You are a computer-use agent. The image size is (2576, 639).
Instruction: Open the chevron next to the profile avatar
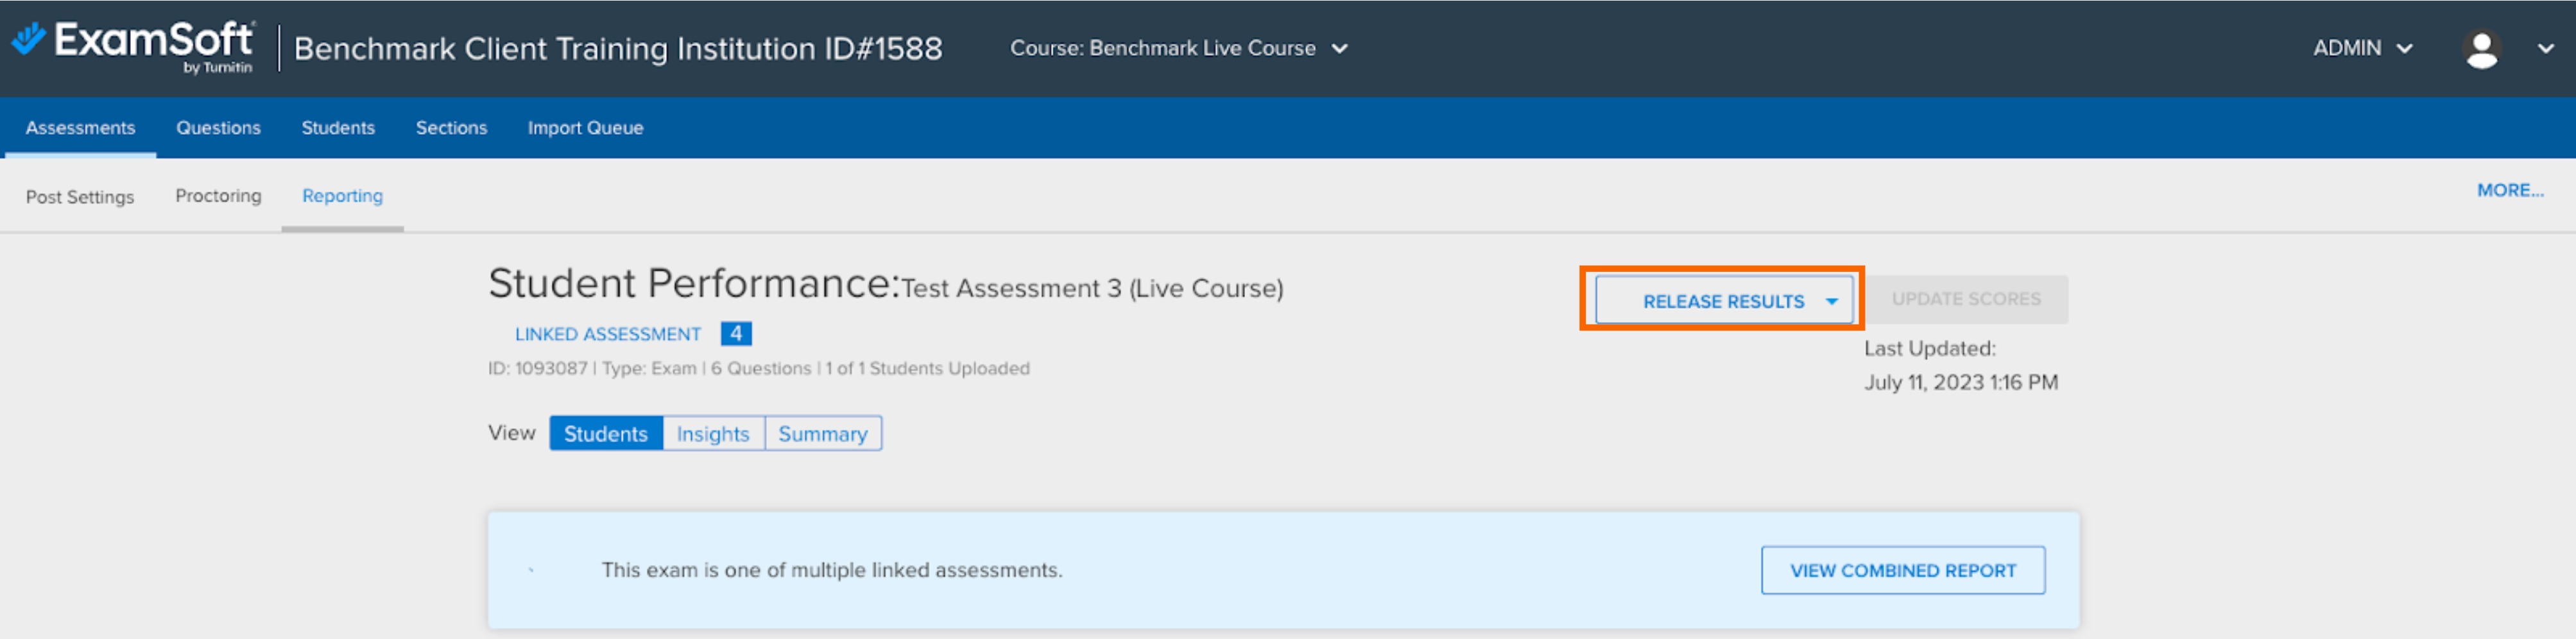2546,48
